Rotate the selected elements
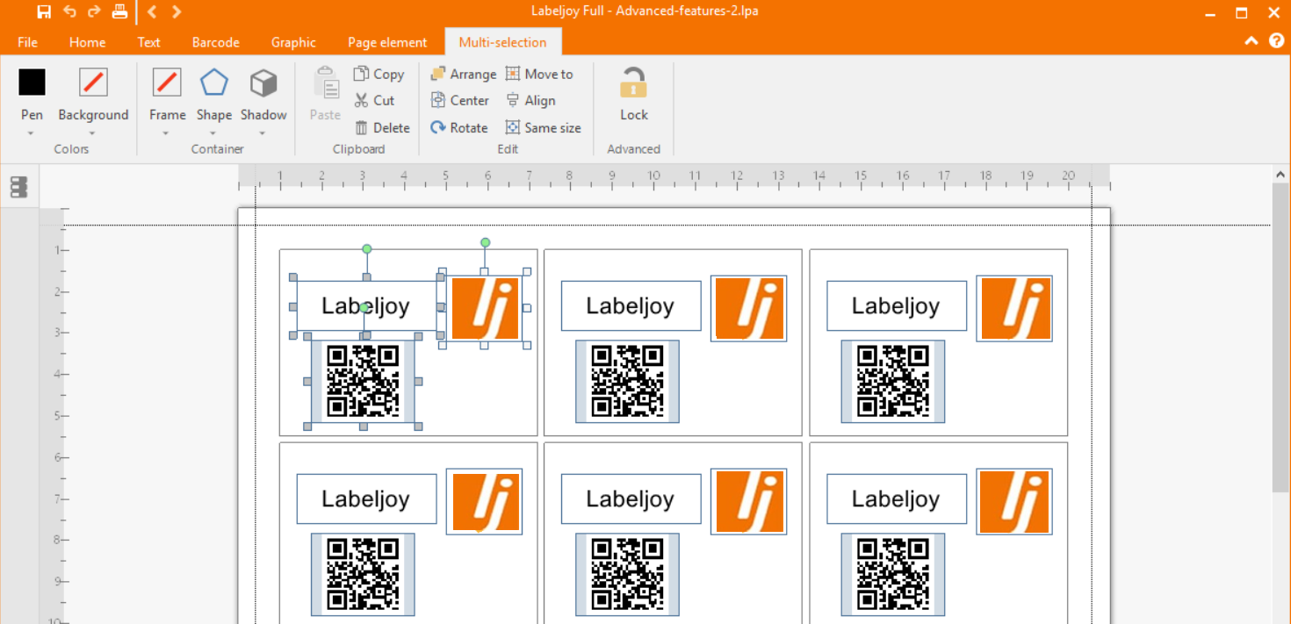The image size is (1291, 624). pyautogui.click(x=458, y=128)
